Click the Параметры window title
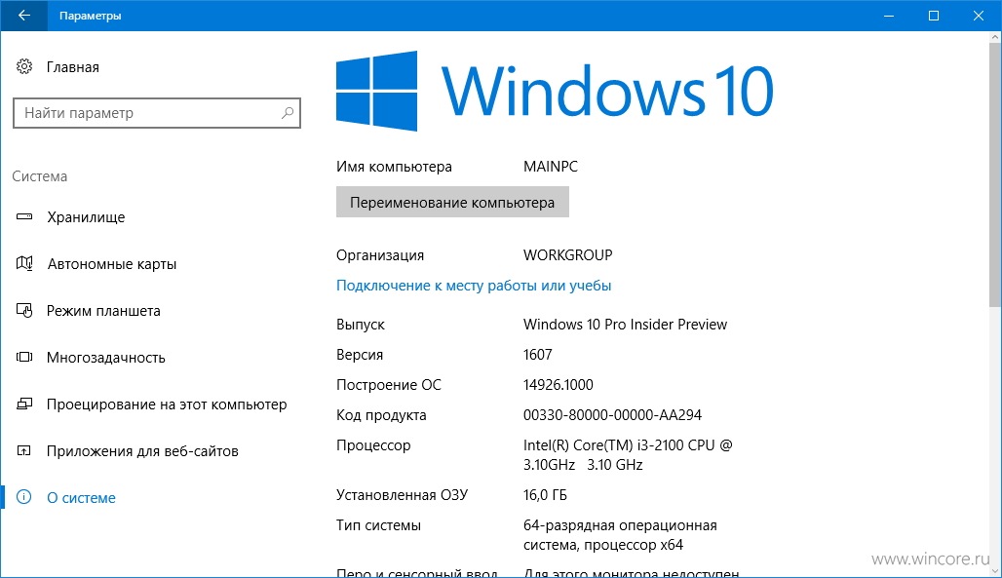This screenshot has height=578, width=1002. click(90, 16)
